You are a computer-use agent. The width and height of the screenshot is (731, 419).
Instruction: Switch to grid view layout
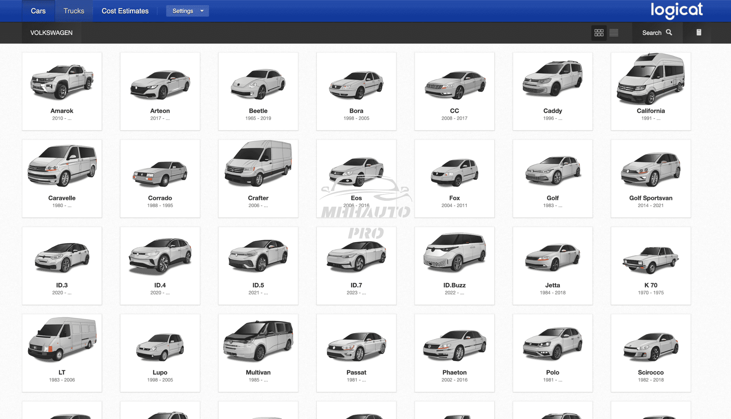pos(599,33)
